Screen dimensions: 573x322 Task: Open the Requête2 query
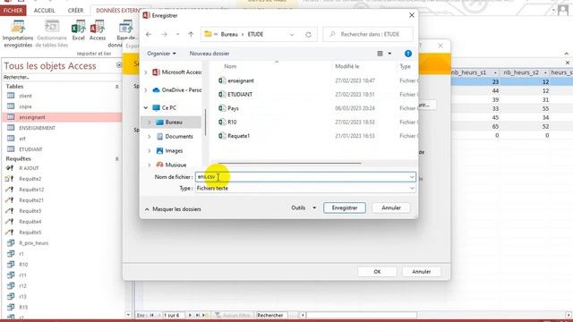[x=30, y=179]
